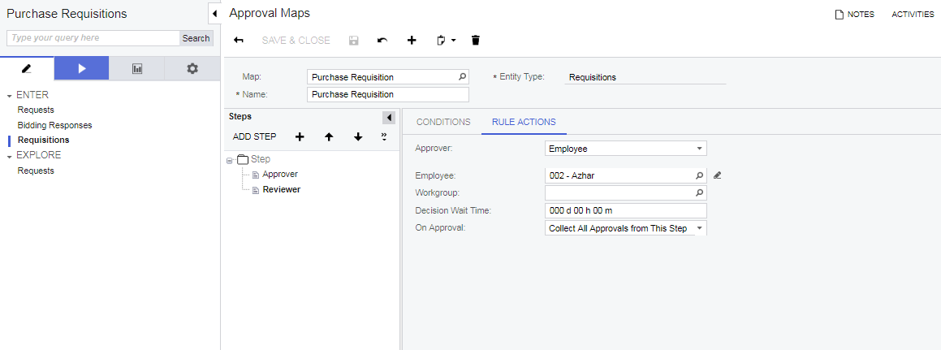
Task: Click the back arrow toolbar icon
Action: (239, 40)
